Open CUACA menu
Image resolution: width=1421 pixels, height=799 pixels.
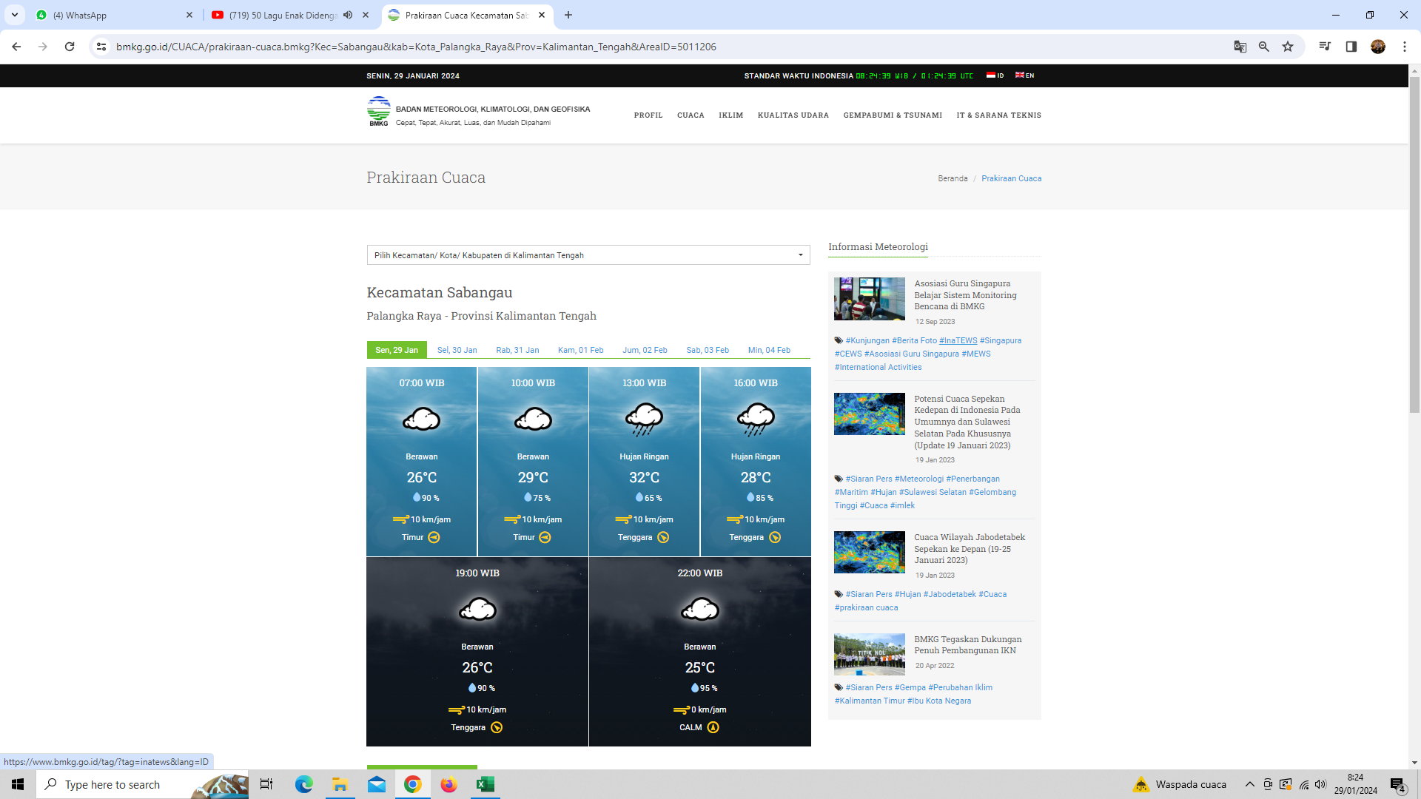pyautogui.click(x=691, y=115)
